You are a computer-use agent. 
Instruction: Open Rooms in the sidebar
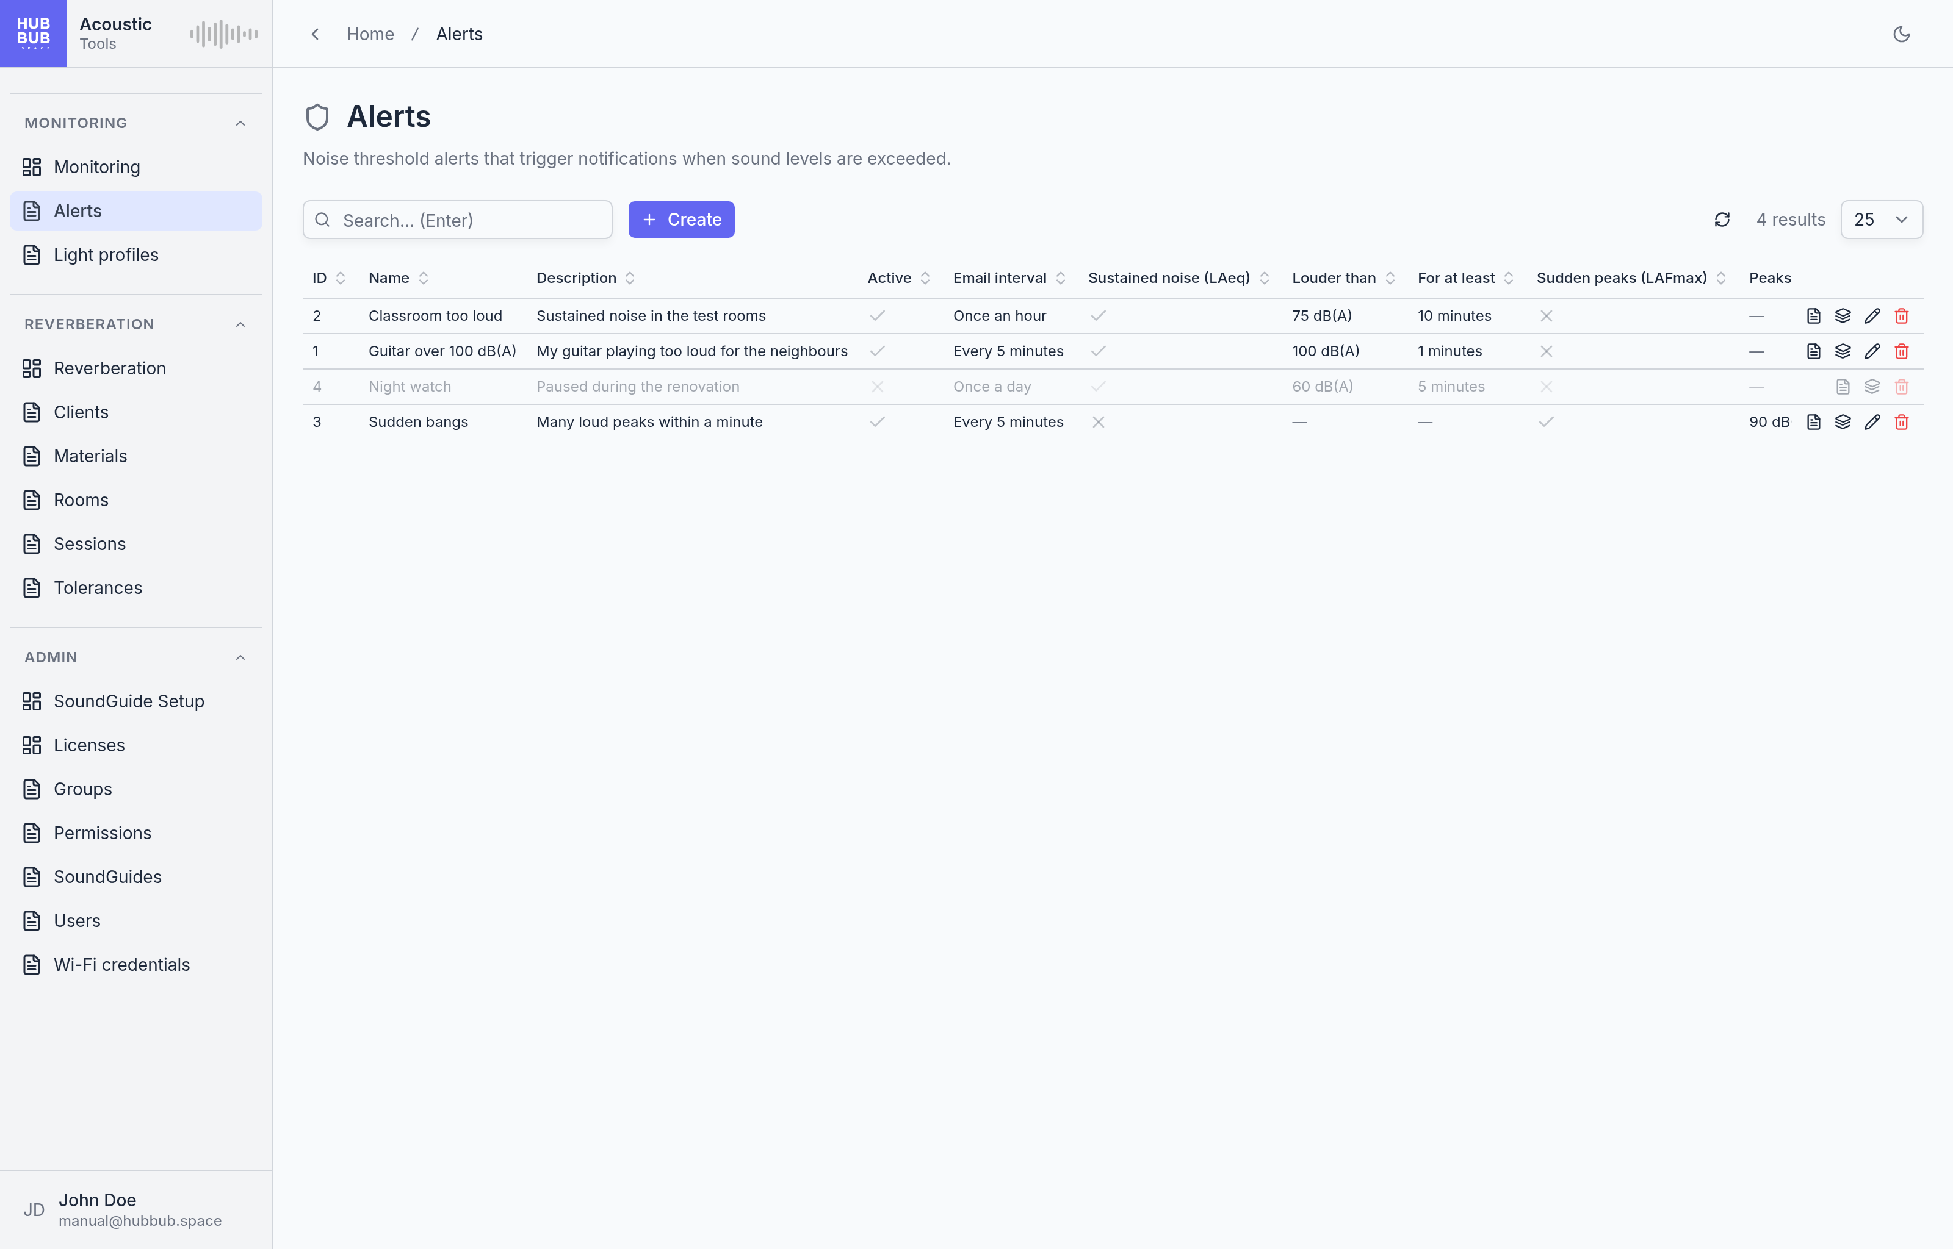point(135,501)
